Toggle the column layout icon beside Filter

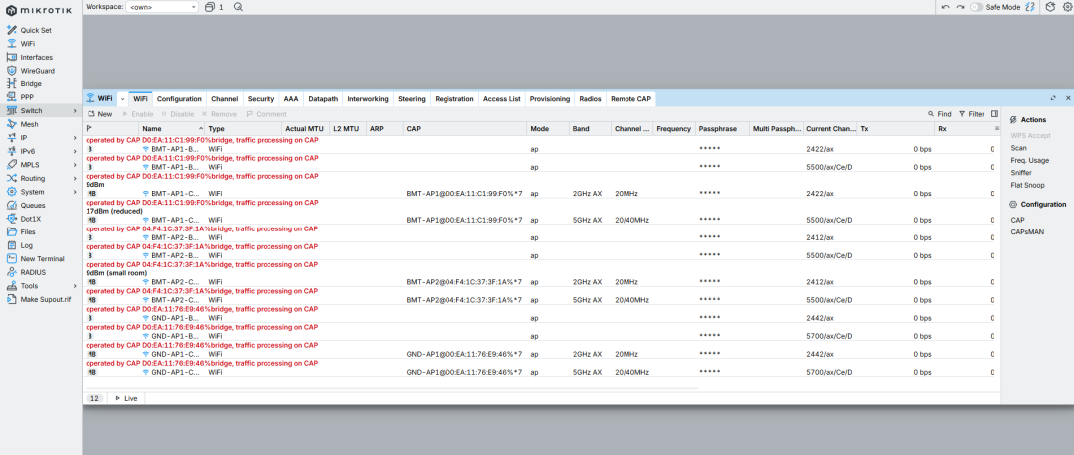point(994,114)
